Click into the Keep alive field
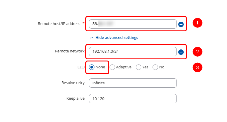Image resolution: width=227 pixels, height=122 pixels. click(133, 99)
